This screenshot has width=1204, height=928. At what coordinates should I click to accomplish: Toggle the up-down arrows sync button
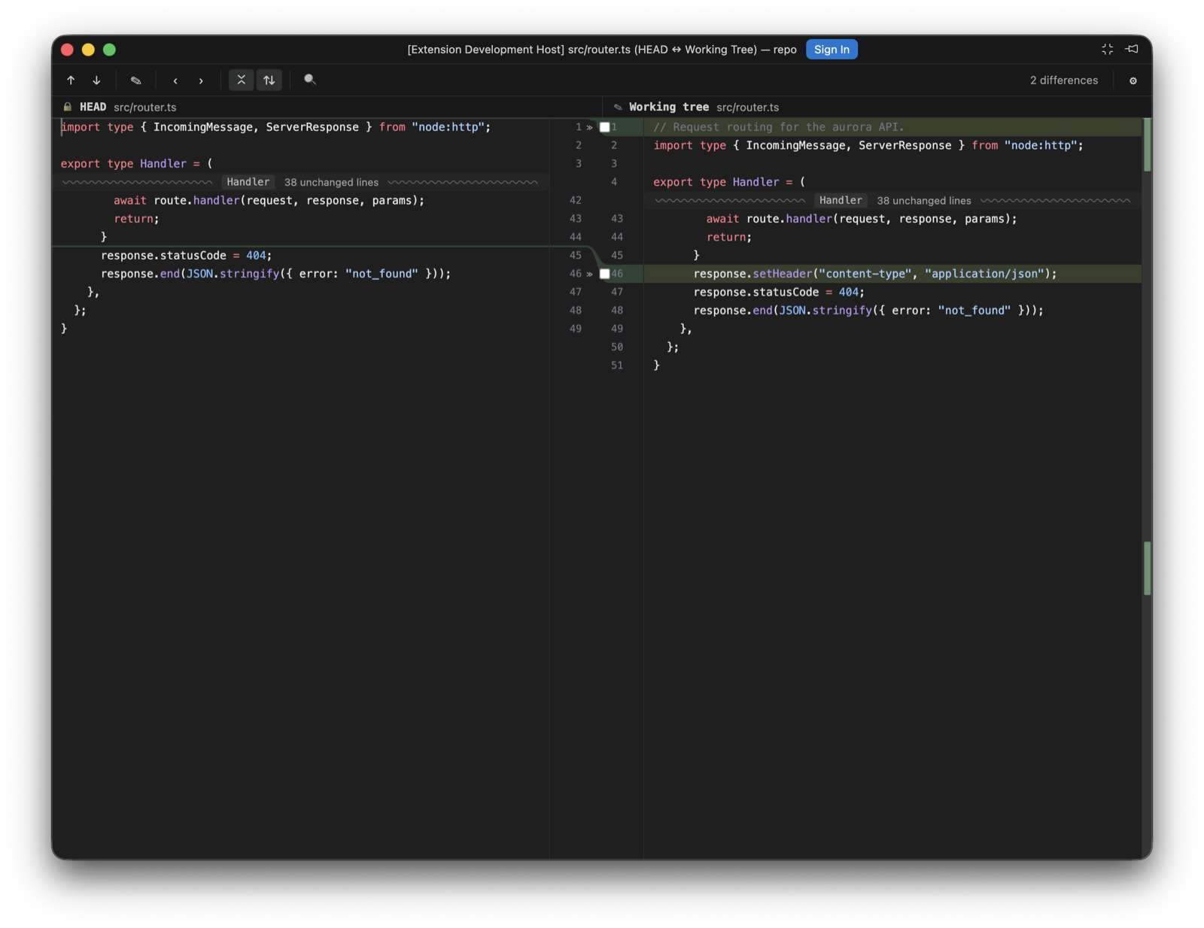click(x=269, y=80)
